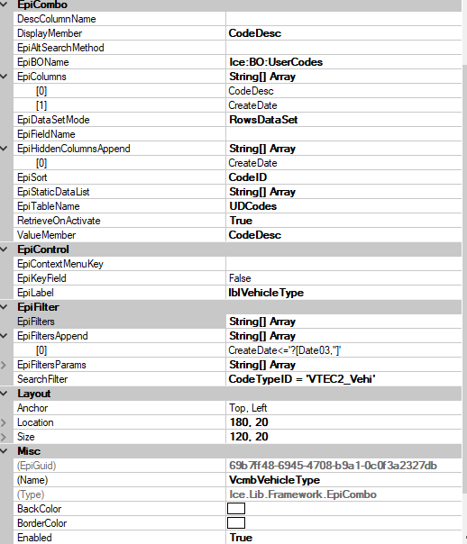Image resolution: width=467 pixels, height=544 pixels.
Task: Expand the Size property
Action: click(4, 437)
